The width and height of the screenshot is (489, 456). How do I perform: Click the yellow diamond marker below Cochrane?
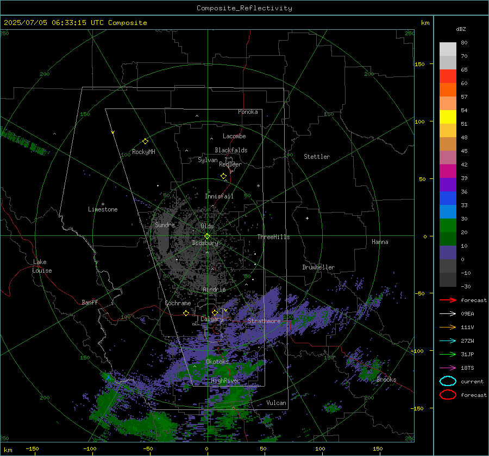pyautogui.click(x=186, y=313)
